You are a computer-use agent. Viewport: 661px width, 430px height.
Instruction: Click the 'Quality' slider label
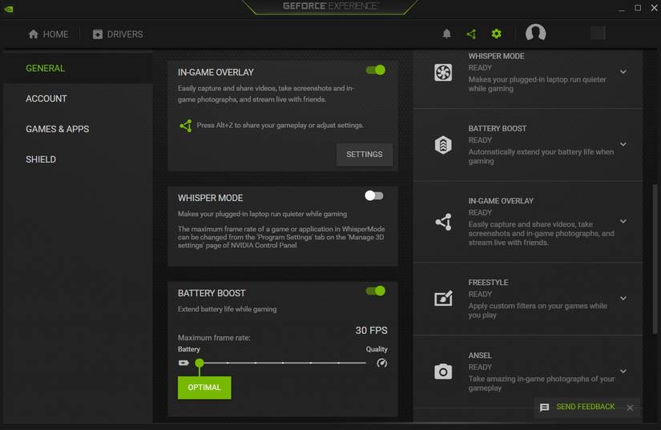(x=377, y=349)
